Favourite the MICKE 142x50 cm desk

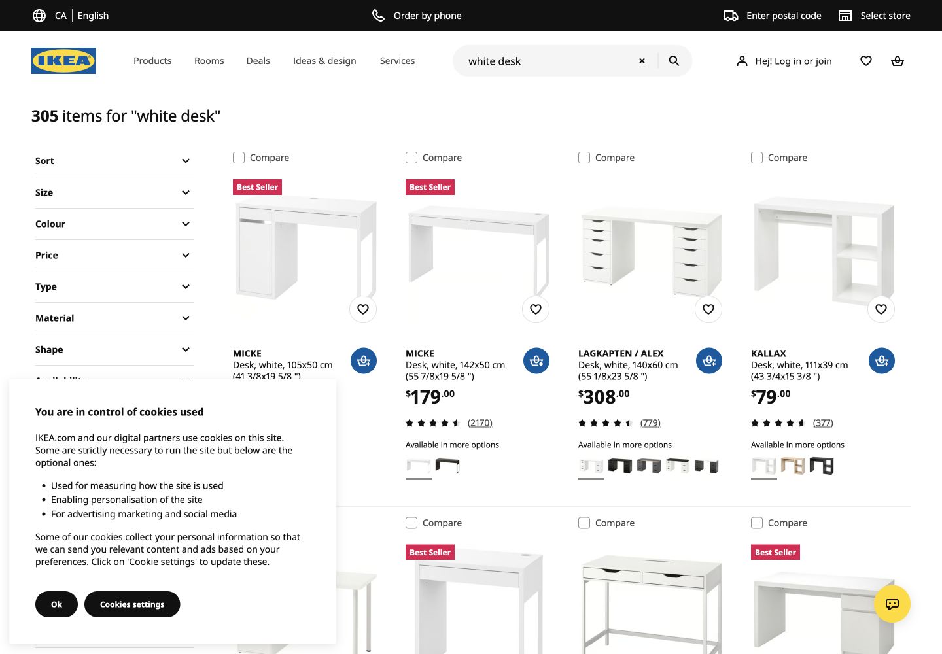536,309
